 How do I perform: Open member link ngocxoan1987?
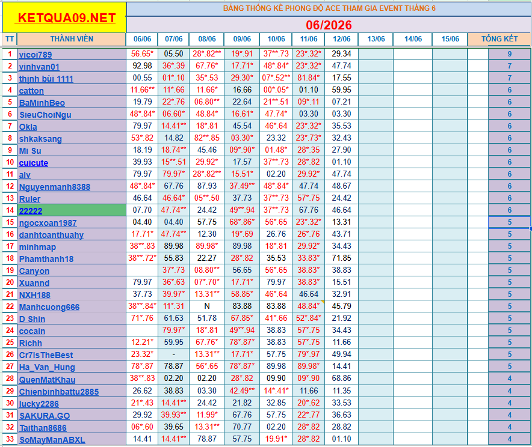tap(48, 223)
